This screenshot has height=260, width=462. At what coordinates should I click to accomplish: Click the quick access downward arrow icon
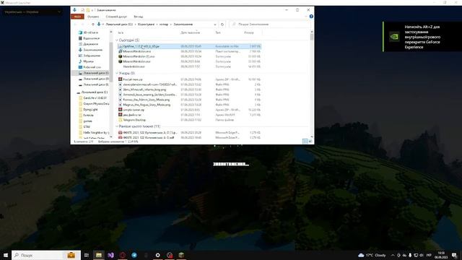(74, 10)
